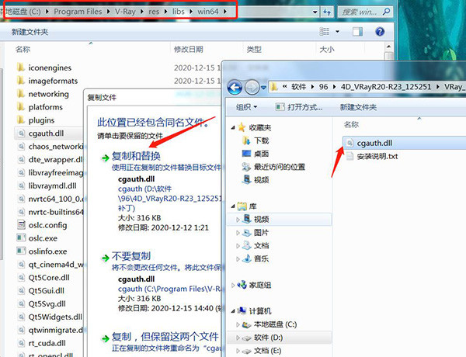Open the 下载 folder in favorites
The width and height of the screenshot is (466, 357).
[261, 140]
